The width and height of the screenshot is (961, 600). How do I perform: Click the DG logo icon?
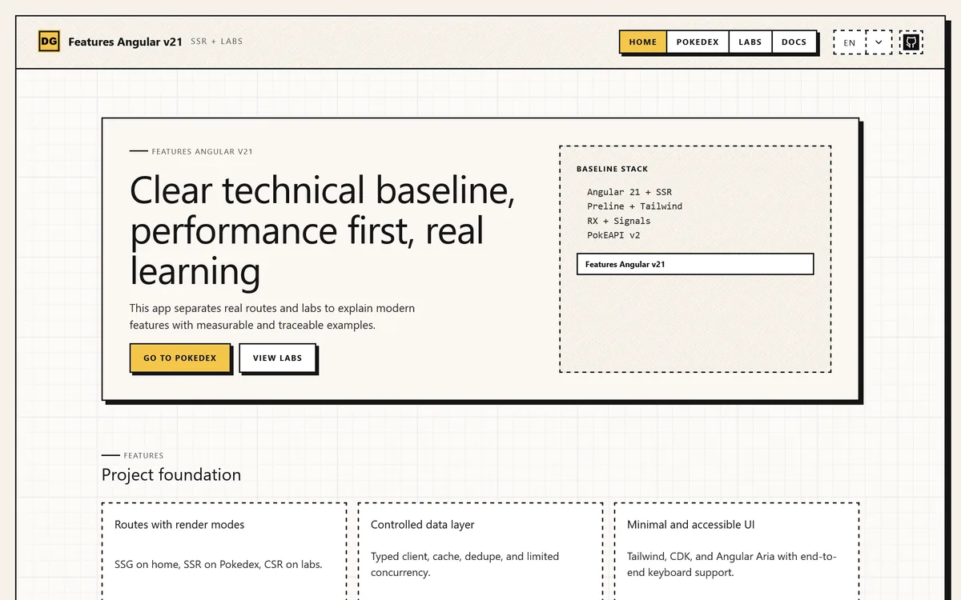coord(49,42)
